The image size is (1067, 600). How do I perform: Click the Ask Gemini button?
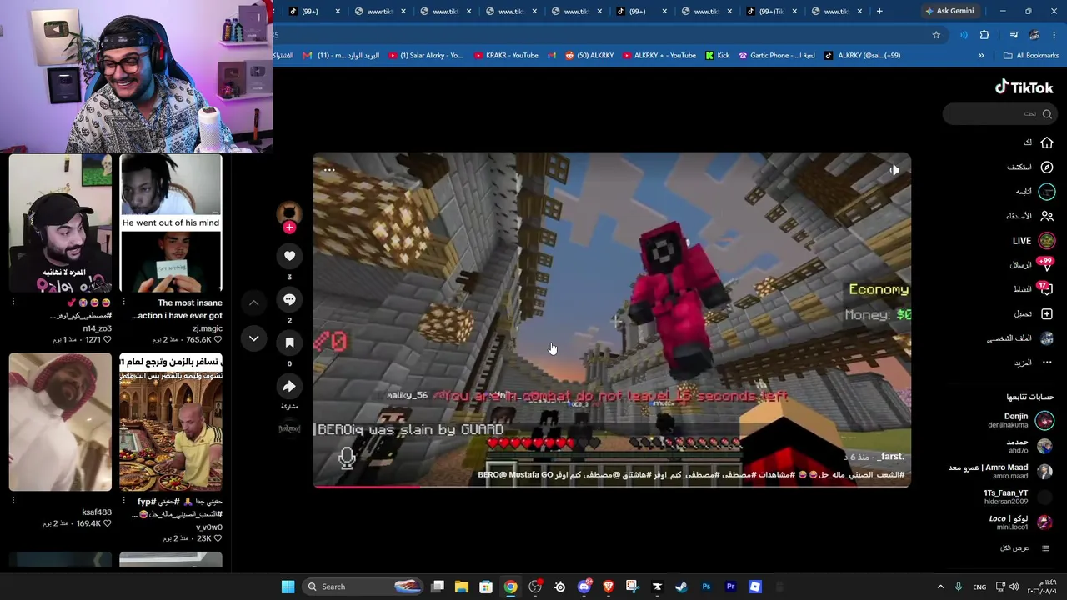click(x=949, y=11)
